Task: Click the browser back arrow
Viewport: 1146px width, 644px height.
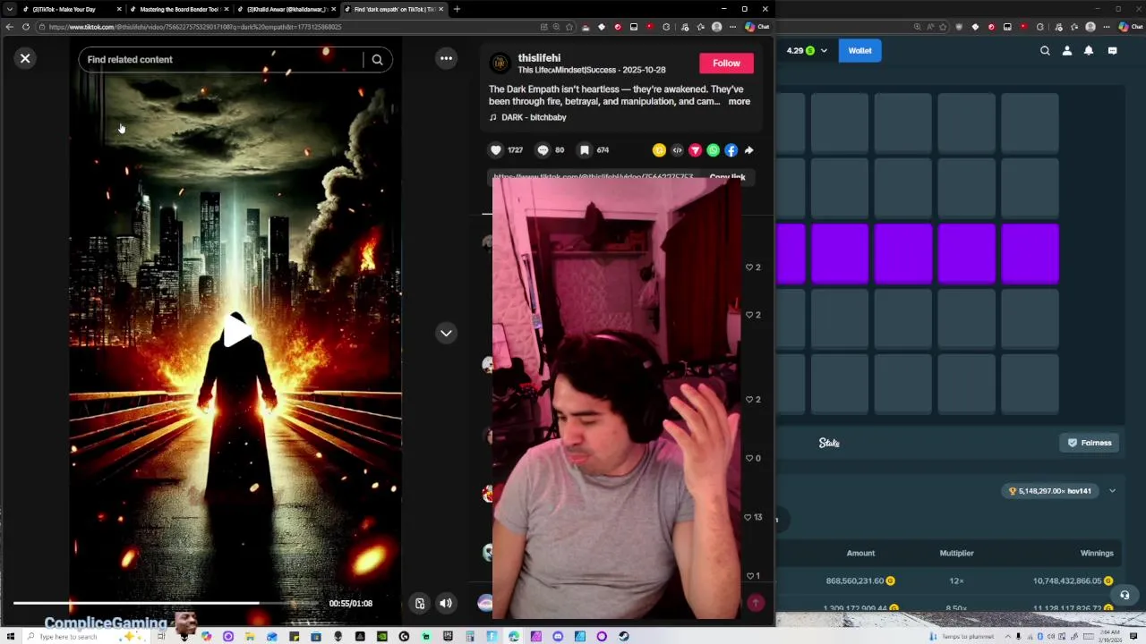Action: [x=10, y=27]
